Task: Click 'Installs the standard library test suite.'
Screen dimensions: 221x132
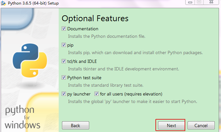Action: 106,85
